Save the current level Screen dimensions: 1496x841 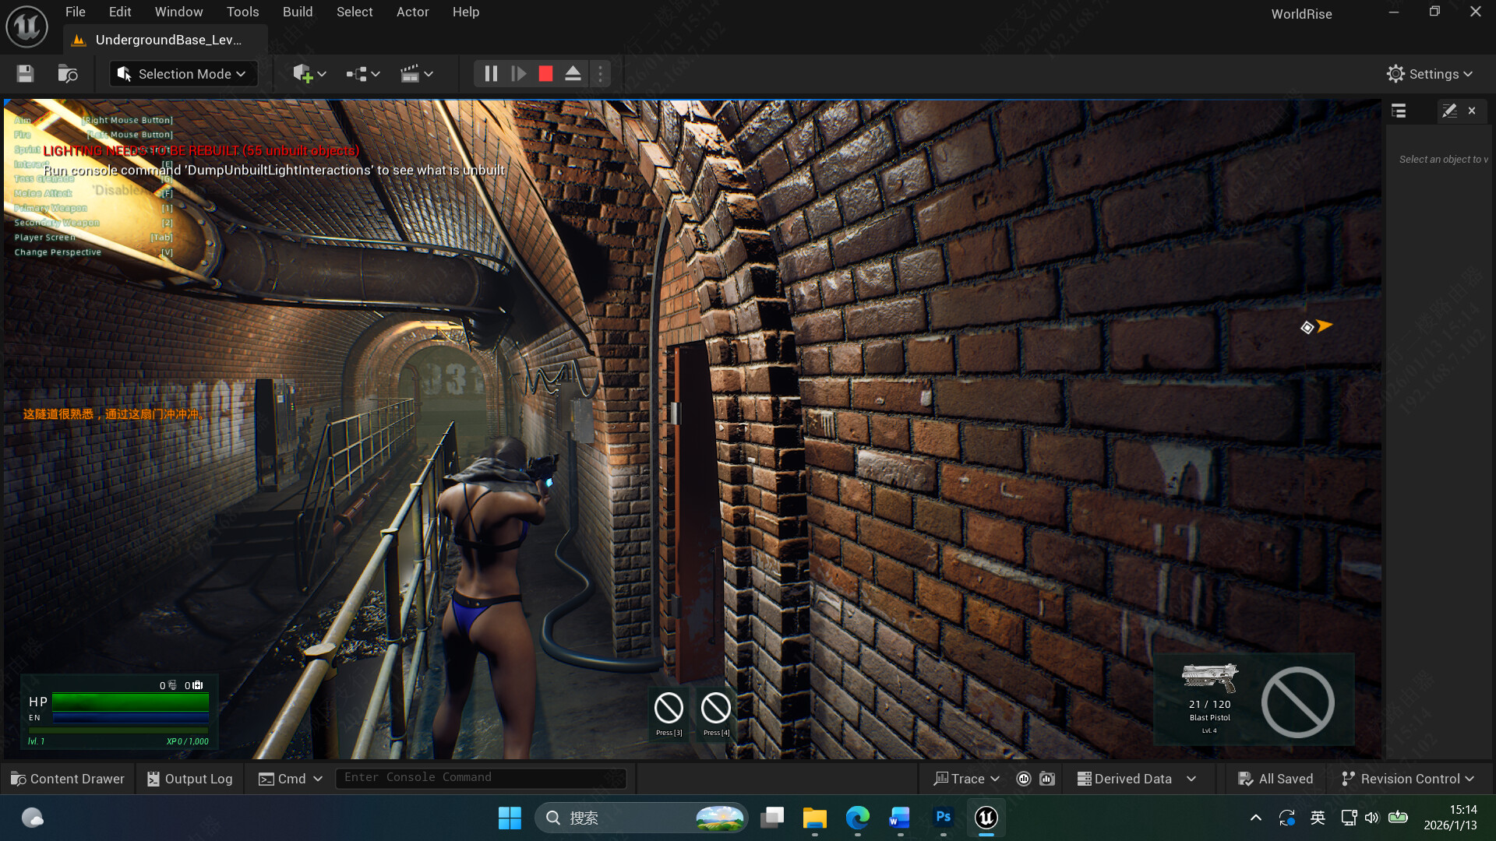24,73
